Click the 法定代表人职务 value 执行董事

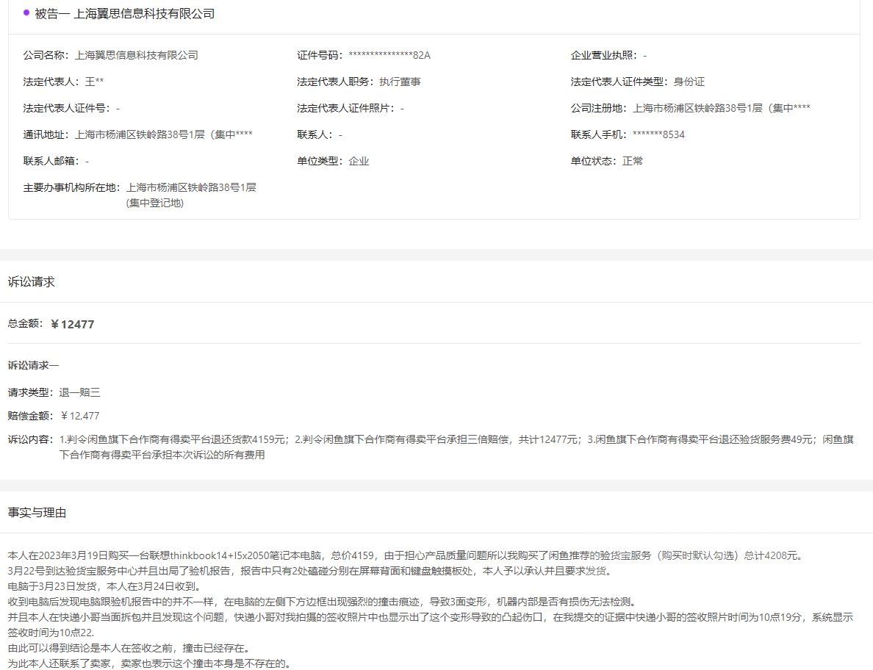pyautogui.click(x=400, y=82)
